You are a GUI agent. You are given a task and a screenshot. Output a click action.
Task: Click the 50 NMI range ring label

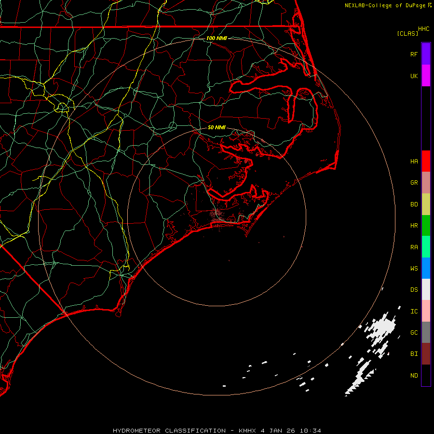(217, 127)
